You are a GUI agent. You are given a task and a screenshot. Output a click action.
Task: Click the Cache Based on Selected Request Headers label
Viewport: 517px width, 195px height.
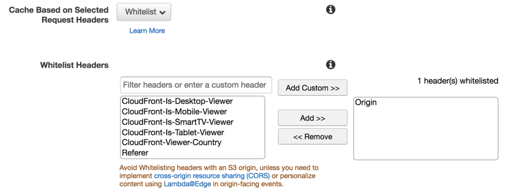coord(59,15)
